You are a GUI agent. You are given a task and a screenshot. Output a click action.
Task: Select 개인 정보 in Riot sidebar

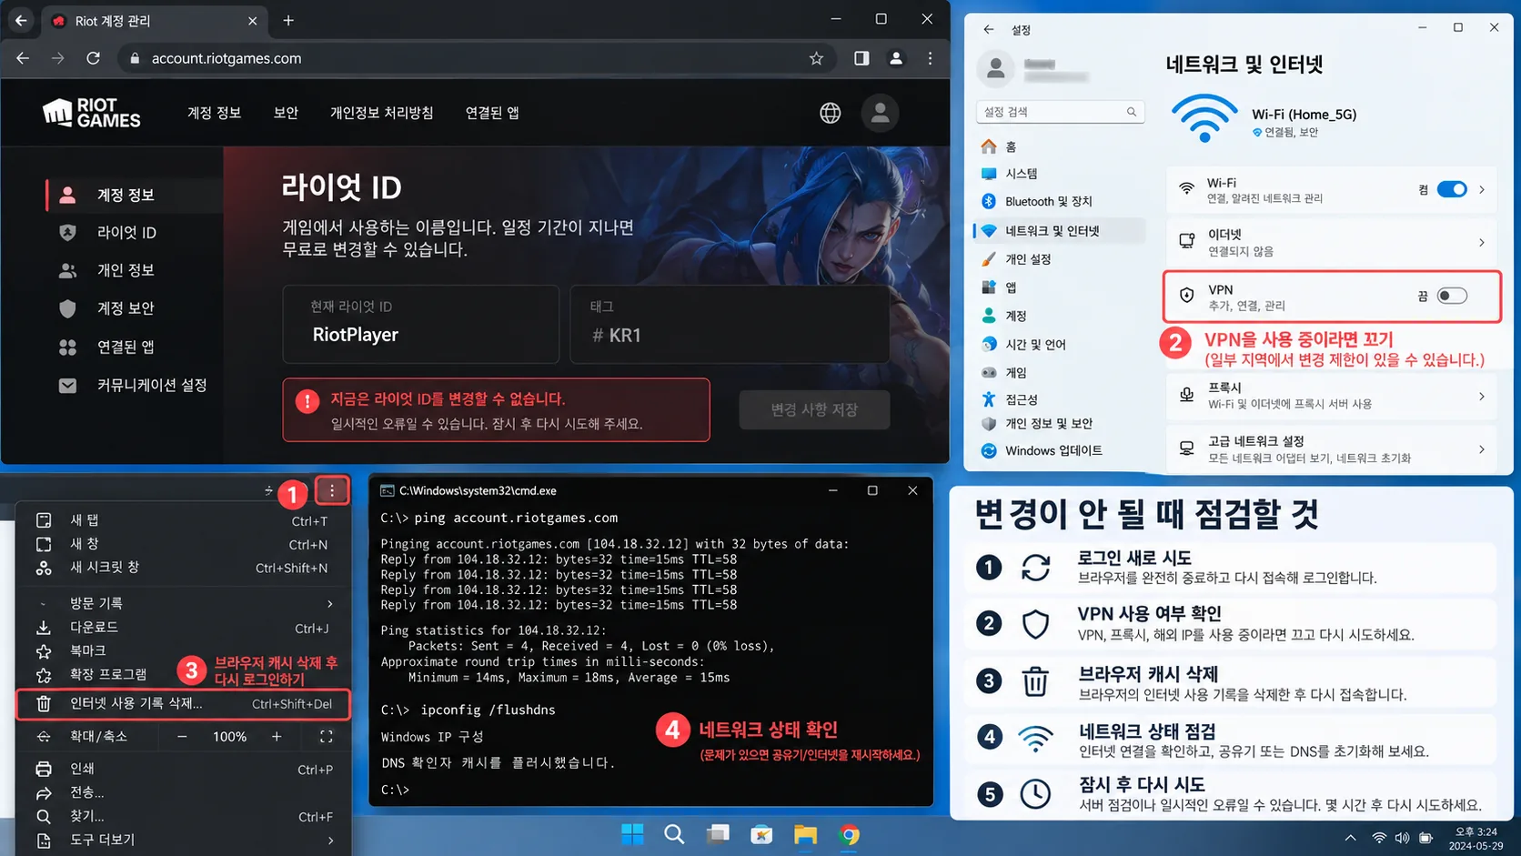click(x=126, y=271)
